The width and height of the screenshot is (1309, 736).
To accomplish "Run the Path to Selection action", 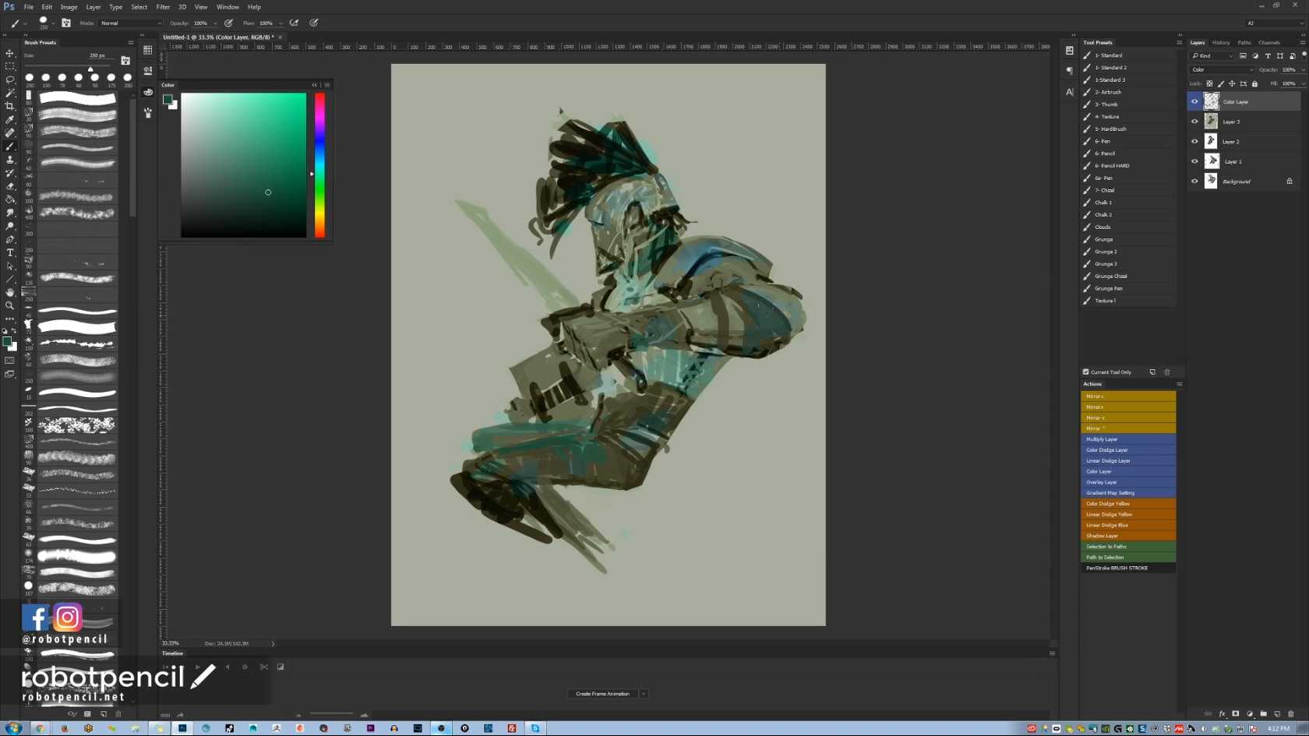I will coord(1128,558).
